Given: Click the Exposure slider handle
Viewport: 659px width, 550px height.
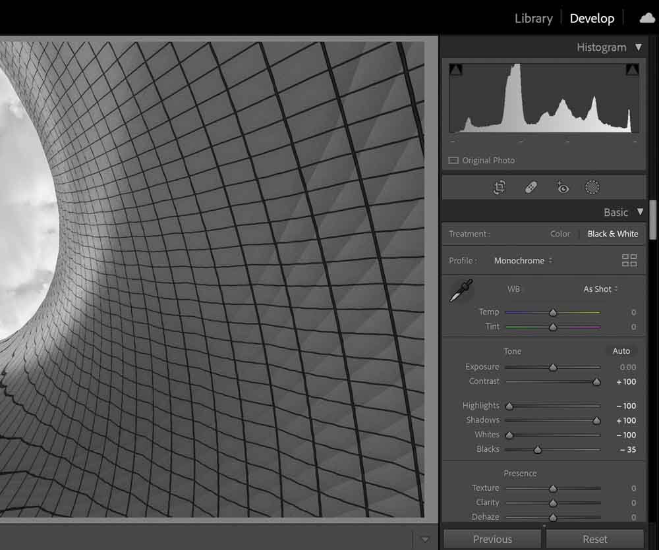Looking at the screenshot, I should (553, 368).
